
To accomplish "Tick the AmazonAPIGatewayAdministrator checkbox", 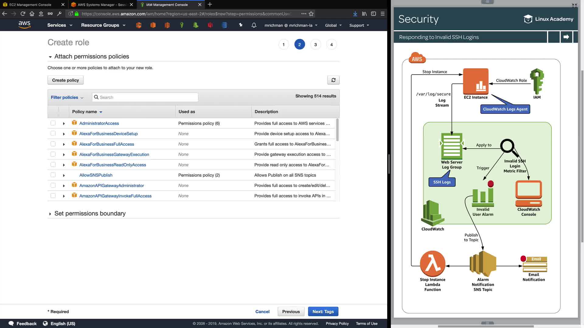I will 53,186.
